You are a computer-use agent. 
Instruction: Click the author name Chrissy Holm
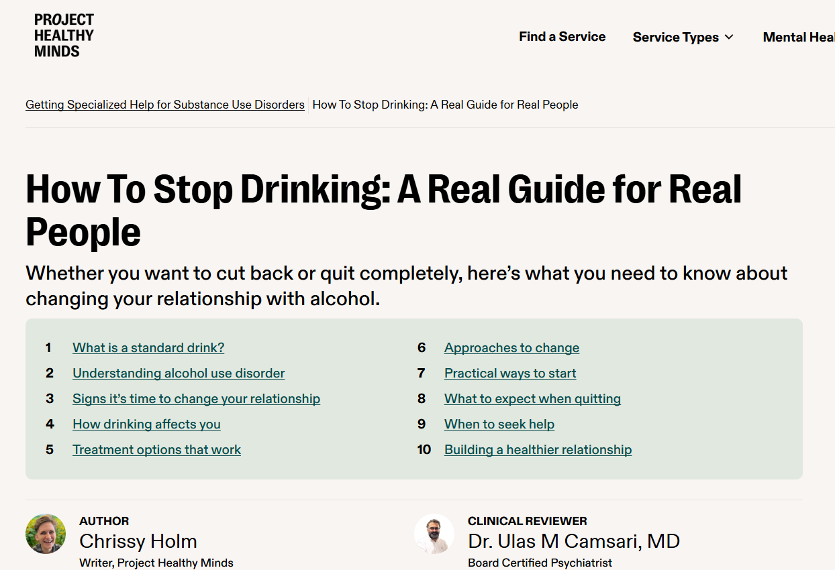click(x=138, y=541)
